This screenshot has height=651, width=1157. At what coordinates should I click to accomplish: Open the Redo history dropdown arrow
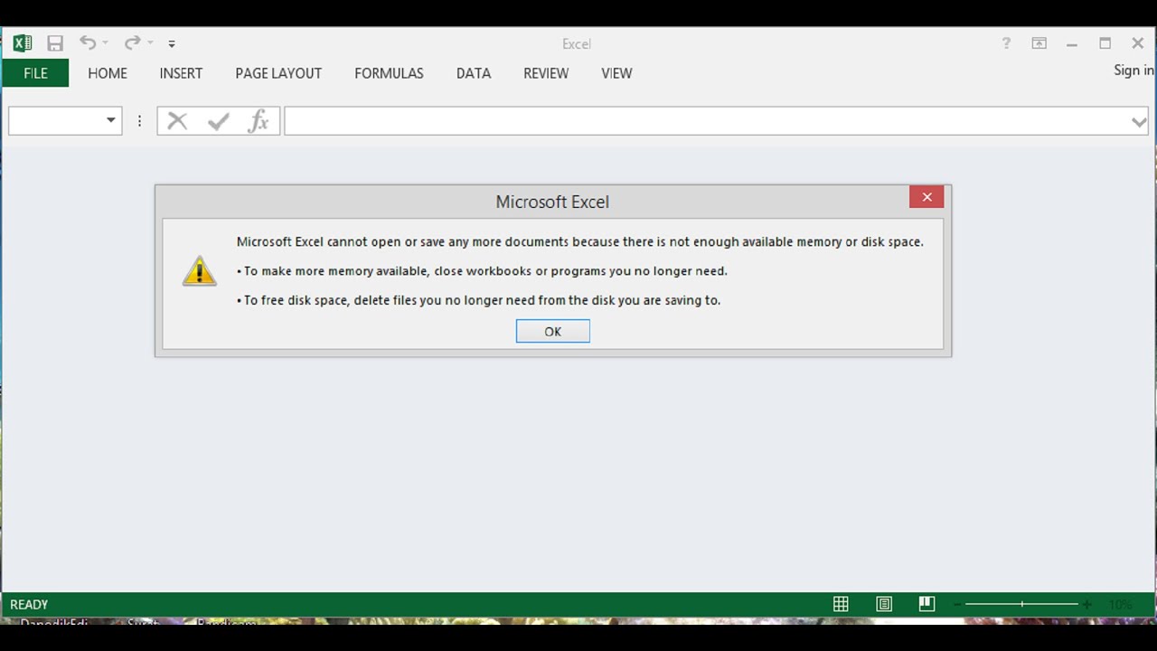point(150,42)
